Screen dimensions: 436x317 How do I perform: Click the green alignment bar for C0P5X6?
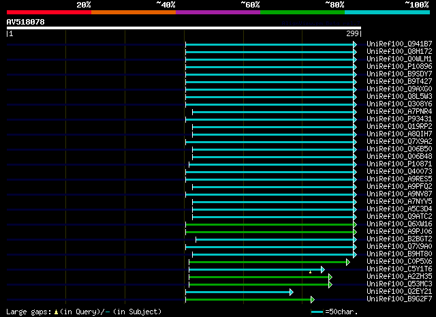(269, 262)
